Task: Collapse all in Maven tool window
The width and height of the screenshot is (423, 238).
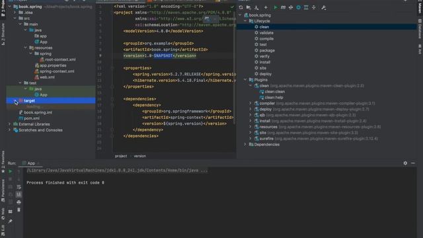Action: coord(314,7)
